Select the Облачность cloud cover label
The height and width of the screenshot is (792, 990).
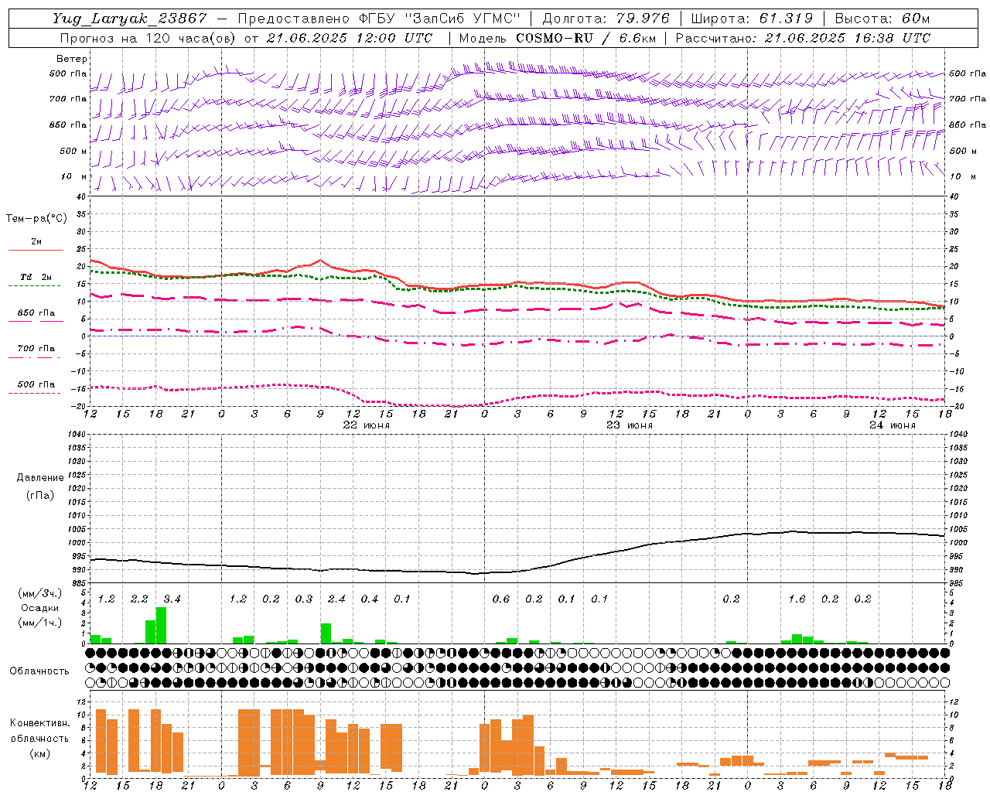(39, 671)
